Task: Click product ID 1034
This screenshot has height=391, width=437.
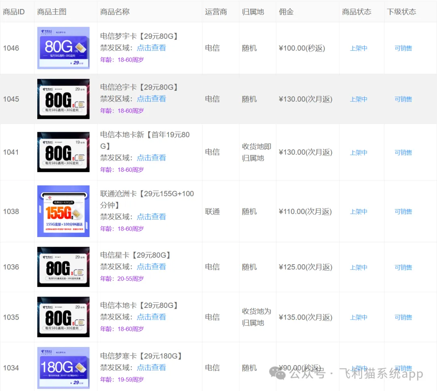Action: tap(11, 368)
